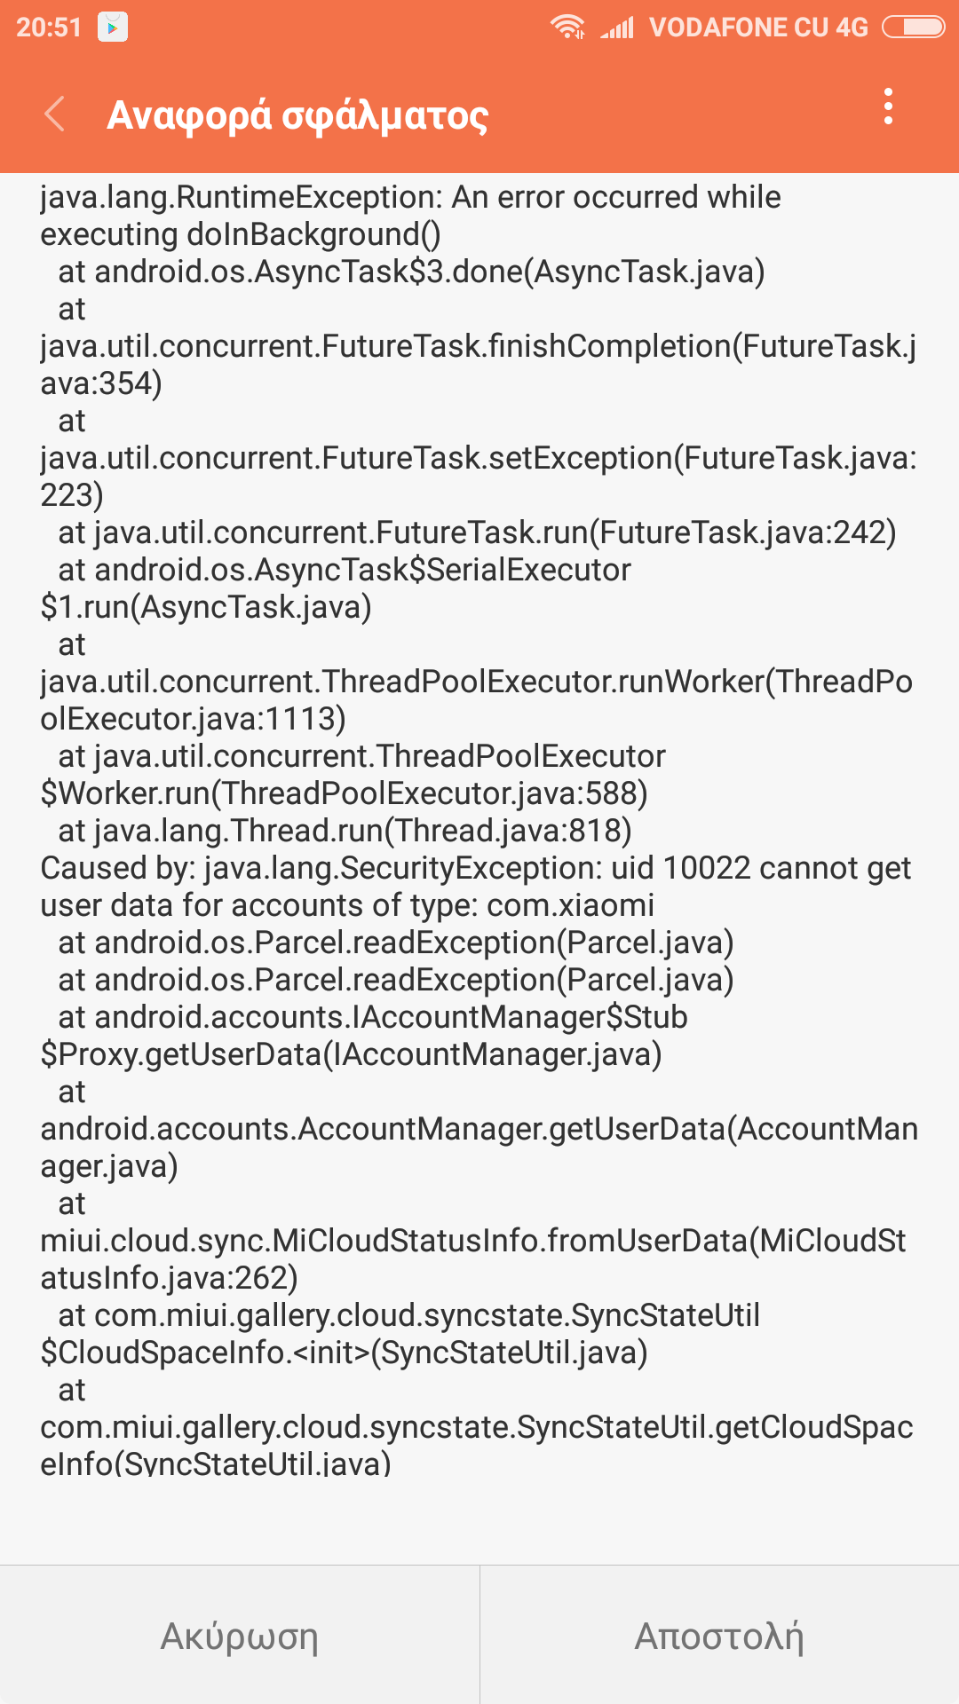
Task: Tap the AsyncTask$3.done stack line
Action: [x=411, y=272]
